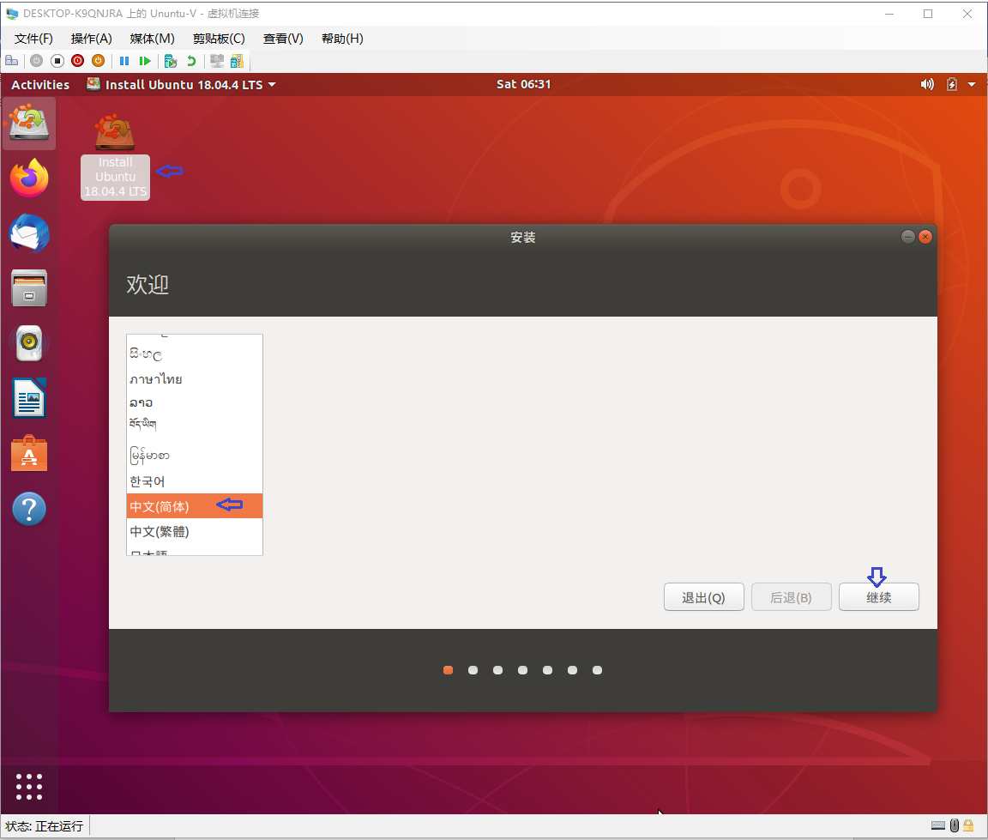
Task: Click 退出(Q) to quit the installer
Action: click(x=703, y=596)
